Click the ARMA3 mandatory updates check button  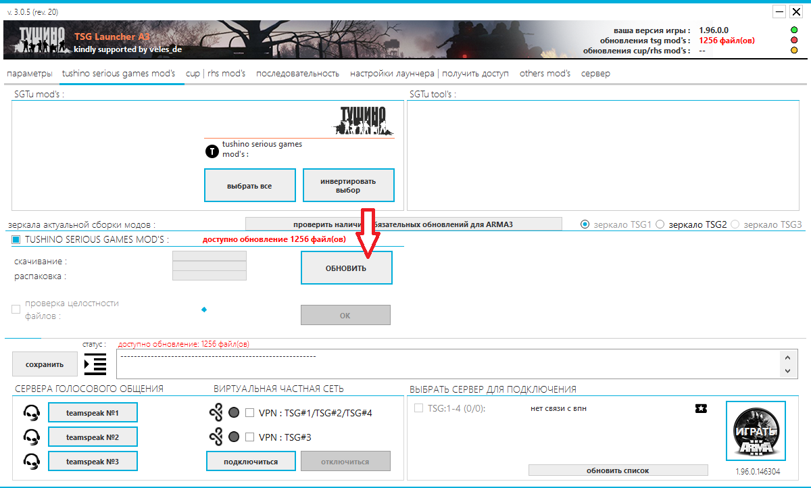[x=403, y=224]
